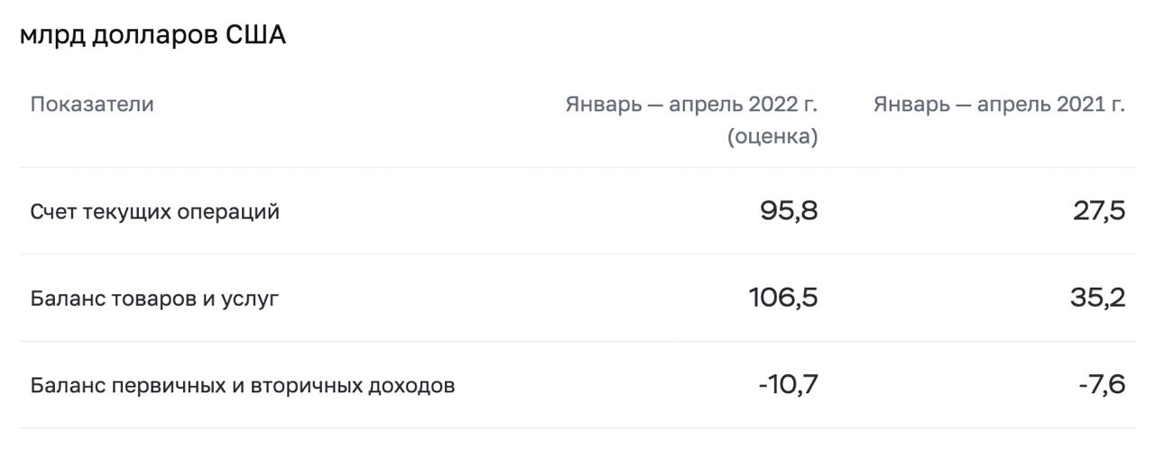Screen dimensions: 1155x459
Task: Click the 27,5 value in the 2021 column
Action: click(1097, 211)
